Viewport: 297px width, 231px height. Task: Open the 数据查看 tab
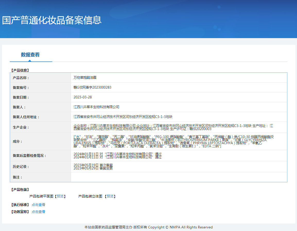(x=30, y=55)
